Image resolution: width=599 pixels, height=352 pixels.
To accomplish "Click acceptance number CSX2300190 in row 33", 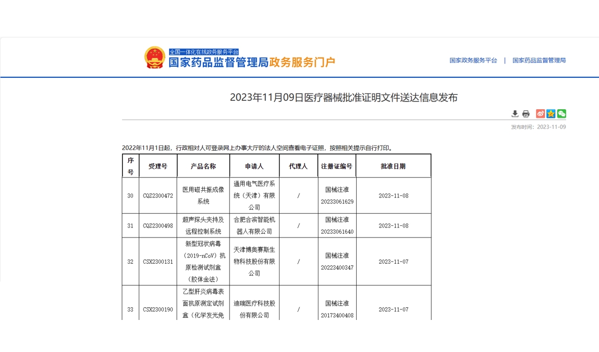I will [158, 309].
